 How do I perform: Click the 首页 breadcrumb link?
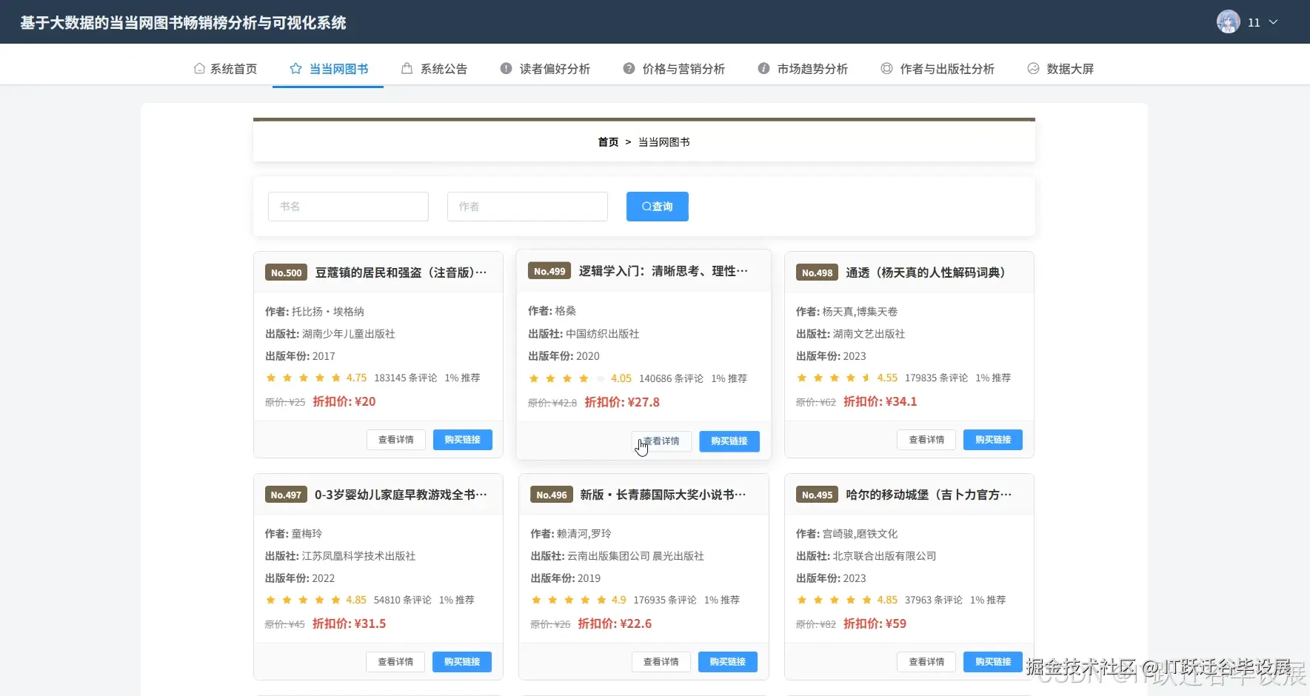pyautogui.click(x=608, y=141)
